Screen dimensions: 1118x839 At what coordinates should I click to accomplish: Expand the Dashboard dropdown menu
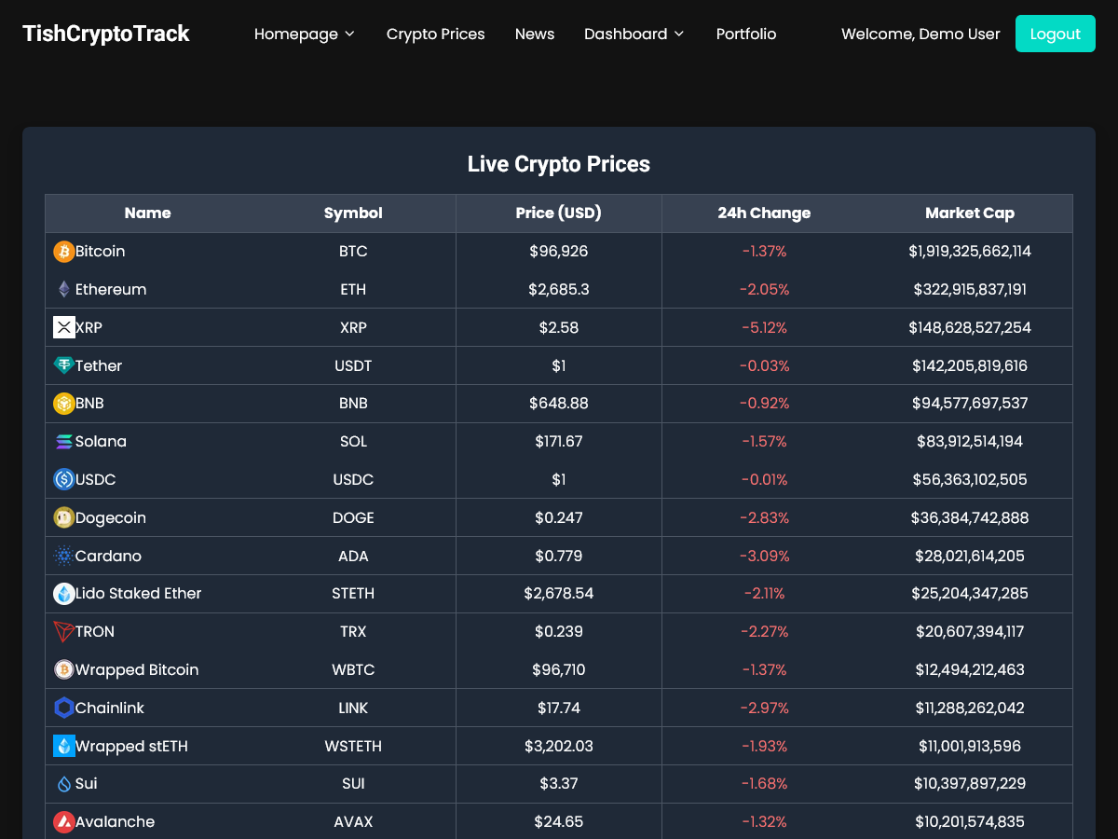click(634, 34)
